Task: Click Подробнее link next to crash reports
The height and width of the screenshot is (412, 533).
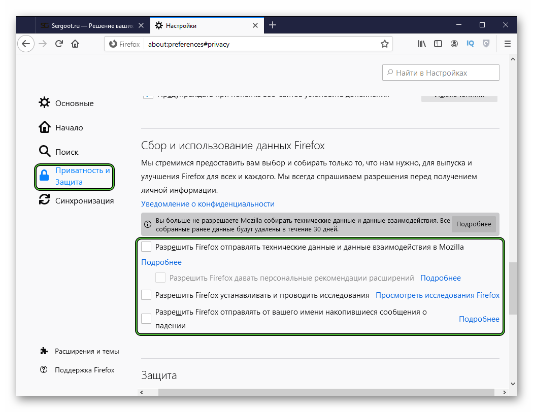Action: 479,319
